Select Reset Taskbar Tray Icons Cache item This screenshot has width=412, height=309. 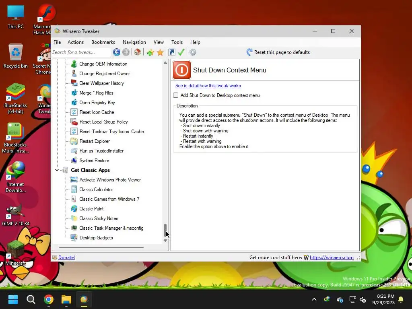(x=112, y=132)
